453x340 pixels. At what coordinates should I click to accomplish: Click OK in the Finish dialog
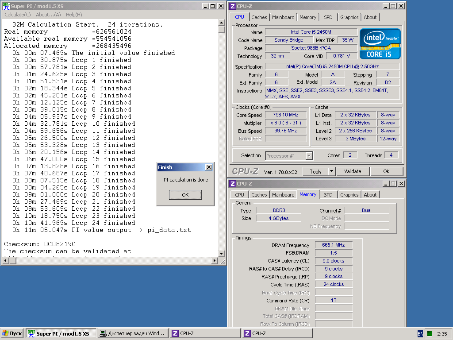coord(185,195)
